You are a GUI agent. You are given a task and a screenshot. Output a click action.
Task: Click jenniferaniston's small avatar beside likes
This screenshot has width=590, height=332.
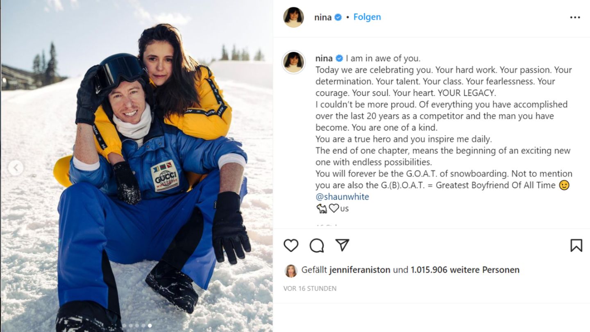291,271
